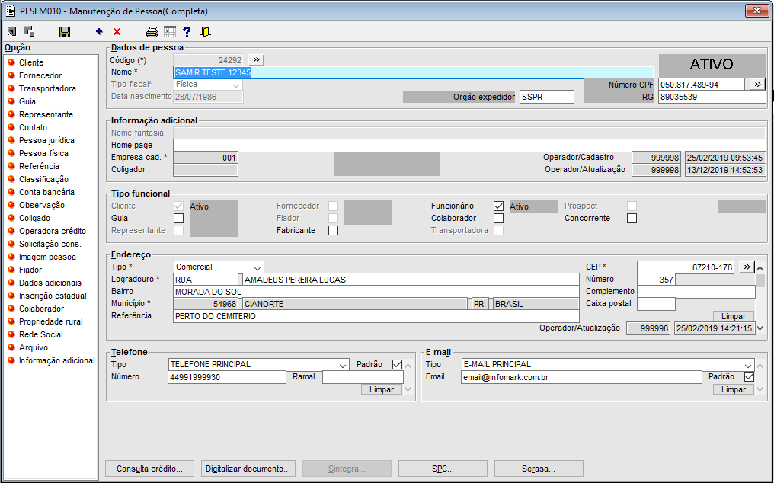
Task: Enable the Concorrente checkbox
Action: point(632,219)
